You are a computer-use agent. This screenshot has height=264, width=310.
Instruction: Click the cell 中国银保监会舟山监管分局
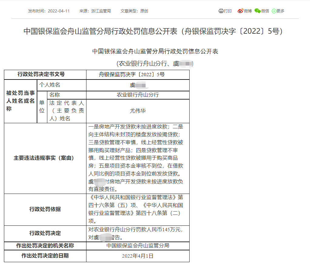point(138,246)
